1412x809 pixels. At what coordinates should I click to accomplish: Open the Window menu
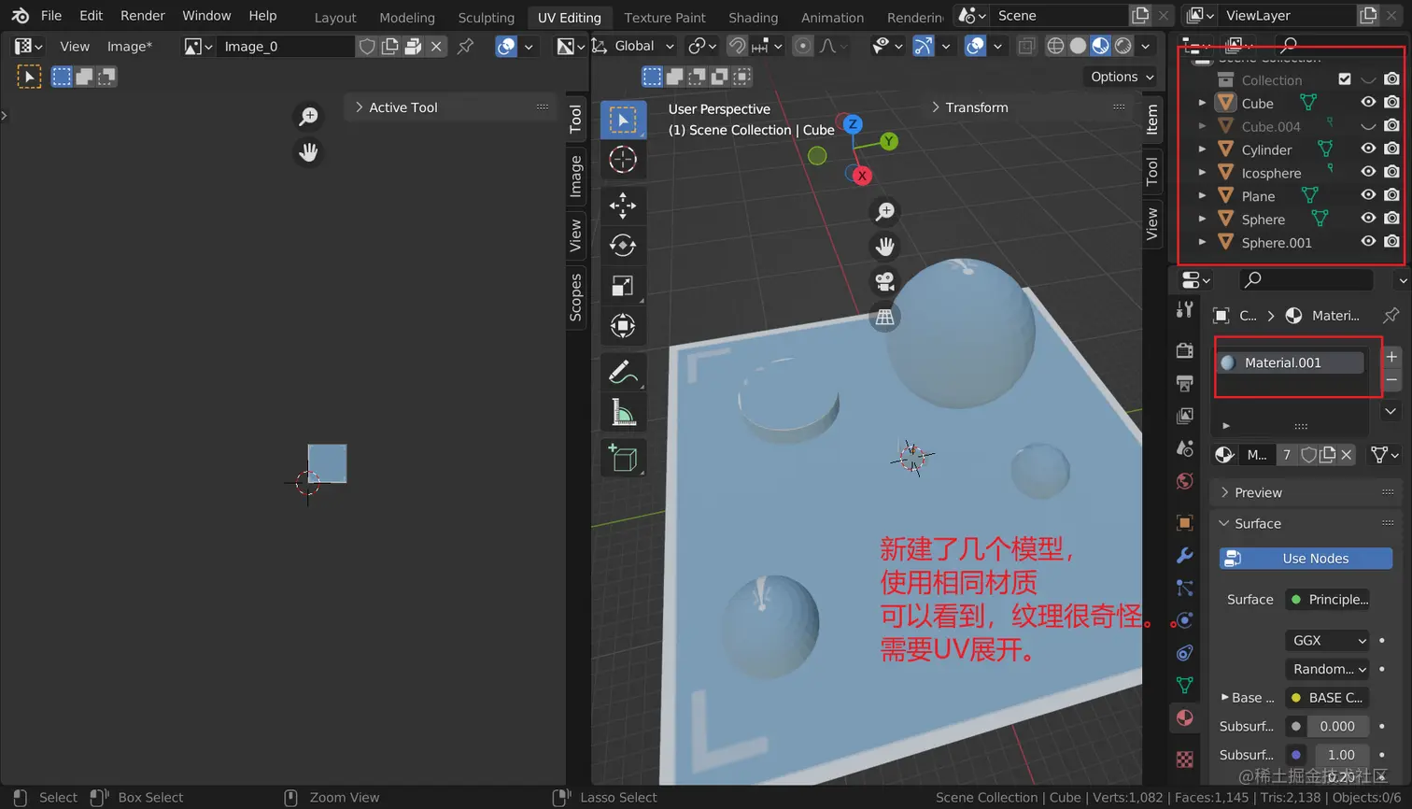click(x=206, y=16)
